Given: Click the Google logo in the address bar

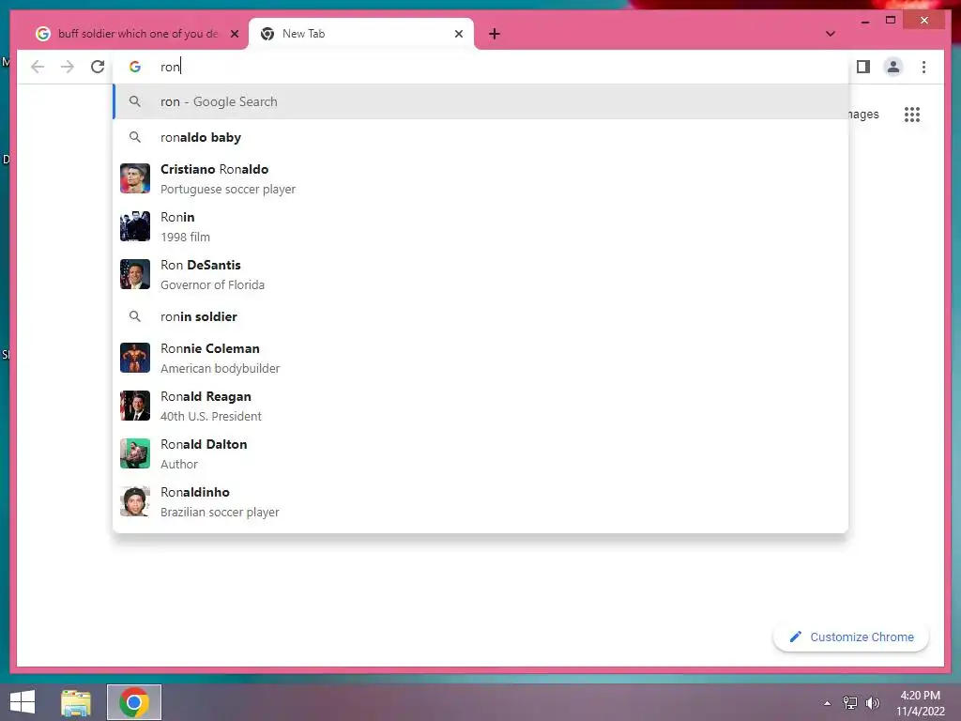Looking at the screenshot, I should (135, 67).
